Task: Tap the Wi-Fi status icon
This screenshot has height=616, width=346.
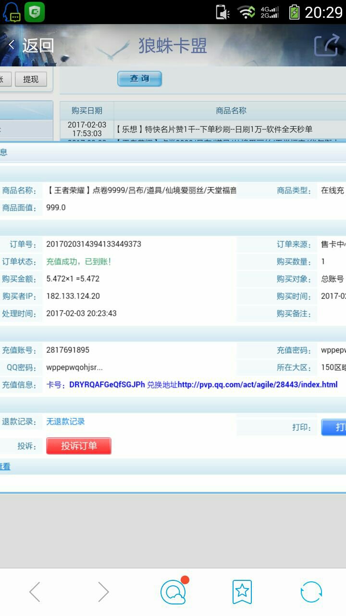Action: (247, 12)
